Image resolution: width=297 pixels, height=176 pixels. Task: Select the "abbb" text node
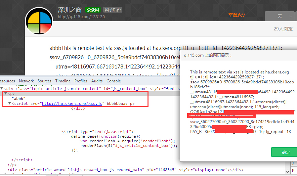tap(19, 99)
